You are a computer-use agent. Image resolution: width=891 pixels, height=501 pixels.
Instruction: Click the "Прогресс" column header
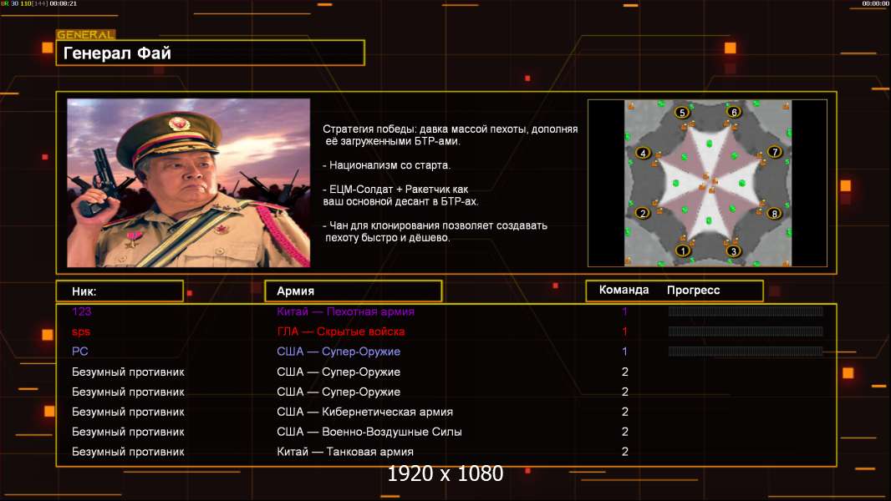tap(693, 291)
